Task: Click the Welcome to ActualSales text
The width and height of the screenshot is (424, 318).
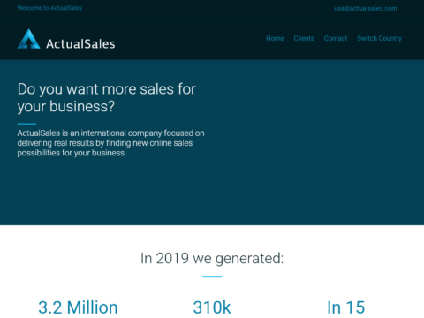Action: pos(49,8)
